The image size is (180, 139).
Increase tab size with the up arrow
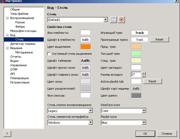(144, 73)
